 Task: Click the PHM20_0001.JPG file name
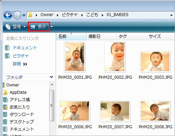pyautogui.click(x=75, y=77)
